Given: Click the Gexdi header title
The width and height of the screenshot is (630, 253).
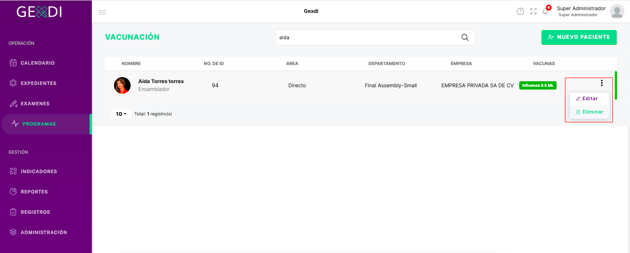Looking at the screenshot, I should 311,11.
